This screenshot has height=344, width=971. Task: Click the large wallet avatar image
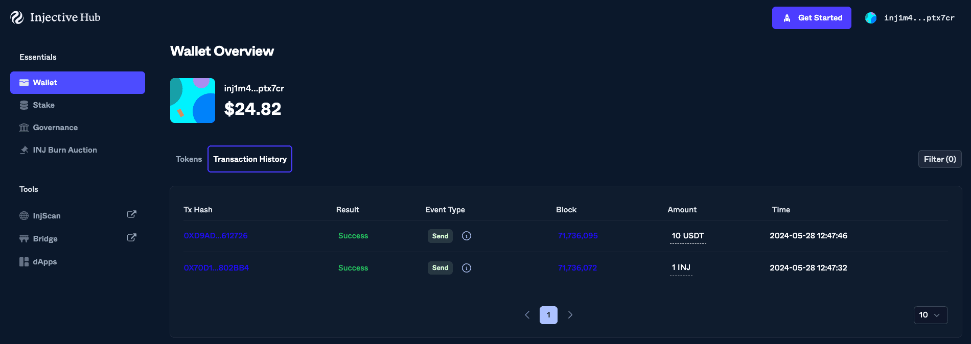(x=193, y=101)
